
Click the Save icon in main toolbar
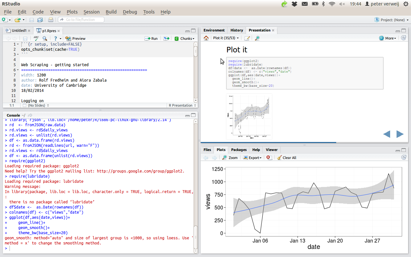pyautogui.click(x=31, y=20)
